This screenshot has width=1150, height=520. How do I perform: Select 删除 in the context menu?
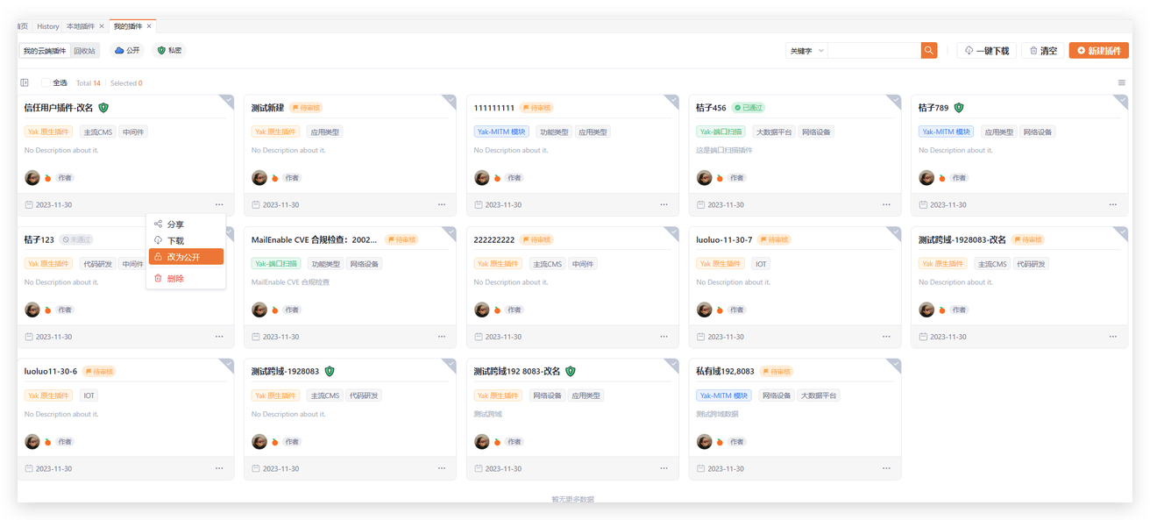point(175,279)
